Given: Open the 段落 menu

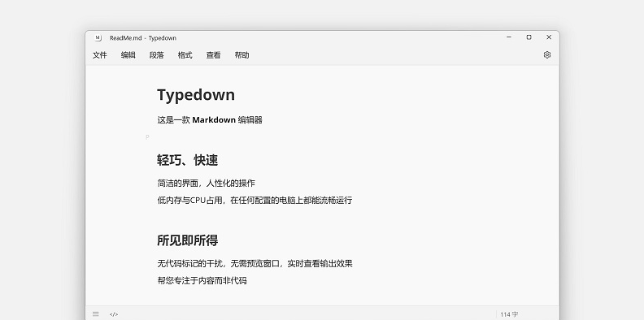Looking at the screenshot, I should [x=156, y=55].
